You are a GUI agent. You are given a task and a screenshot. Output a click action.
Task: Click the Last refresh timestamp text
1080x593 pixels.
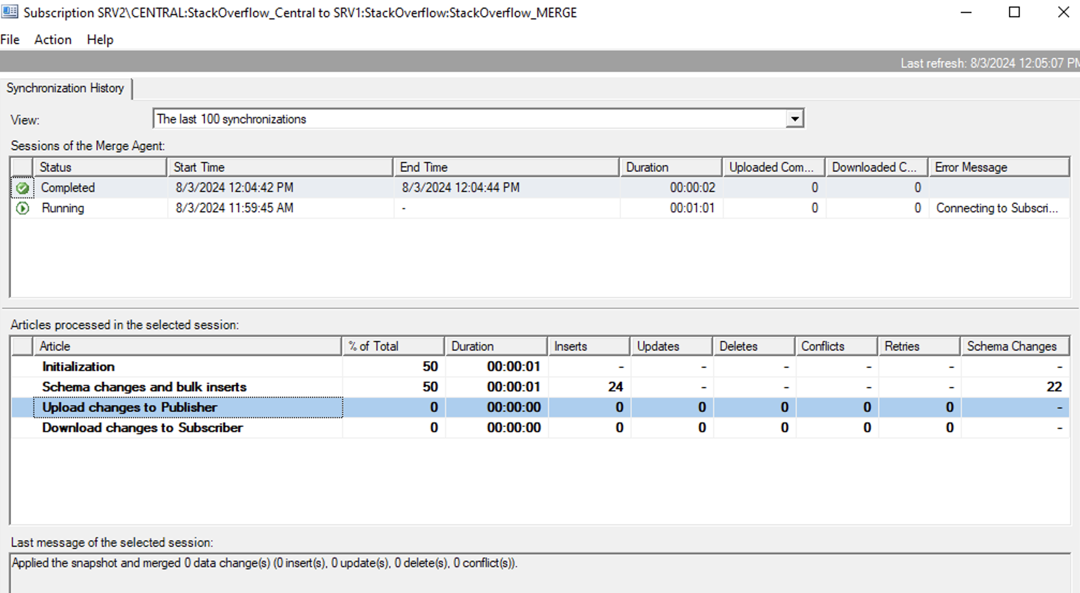990,63
